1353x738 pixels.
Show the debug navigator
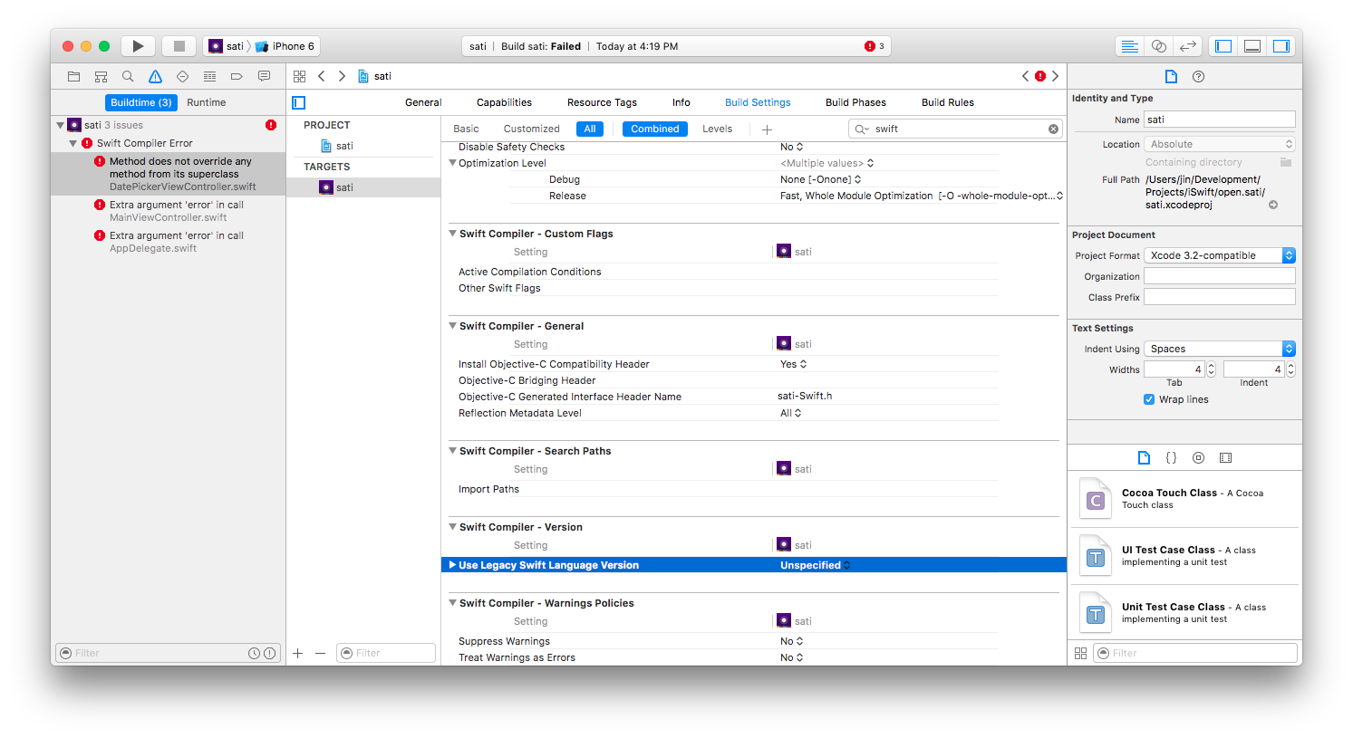click(209, 76)
